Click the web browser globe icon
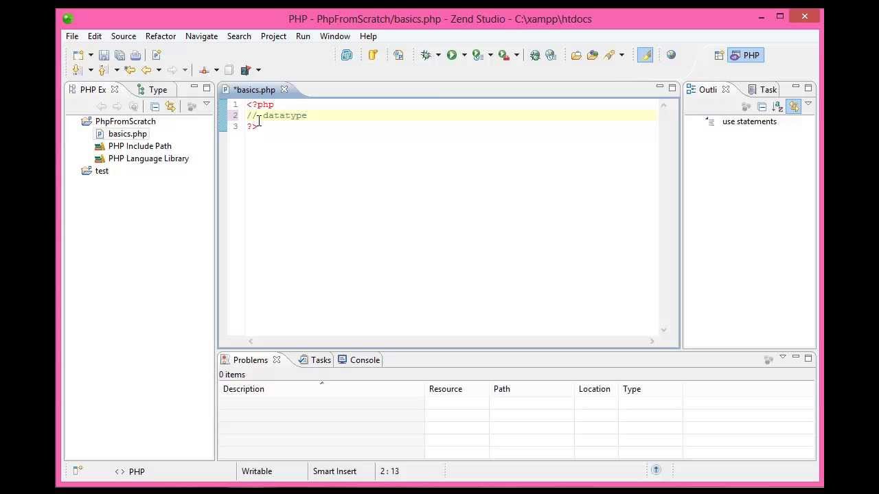879x494 pixels. [671, 56]
